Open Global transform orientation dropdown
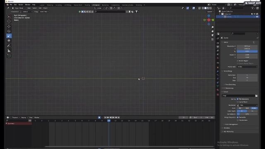265x149 pixels. point(99,8)
